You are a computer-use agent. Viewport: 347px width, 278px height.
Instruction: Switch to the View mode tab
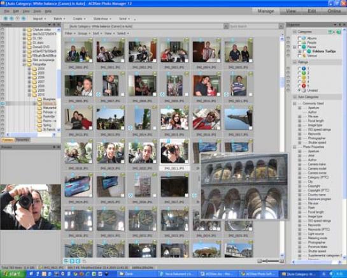pyautogui.click(x=290, y=11)
